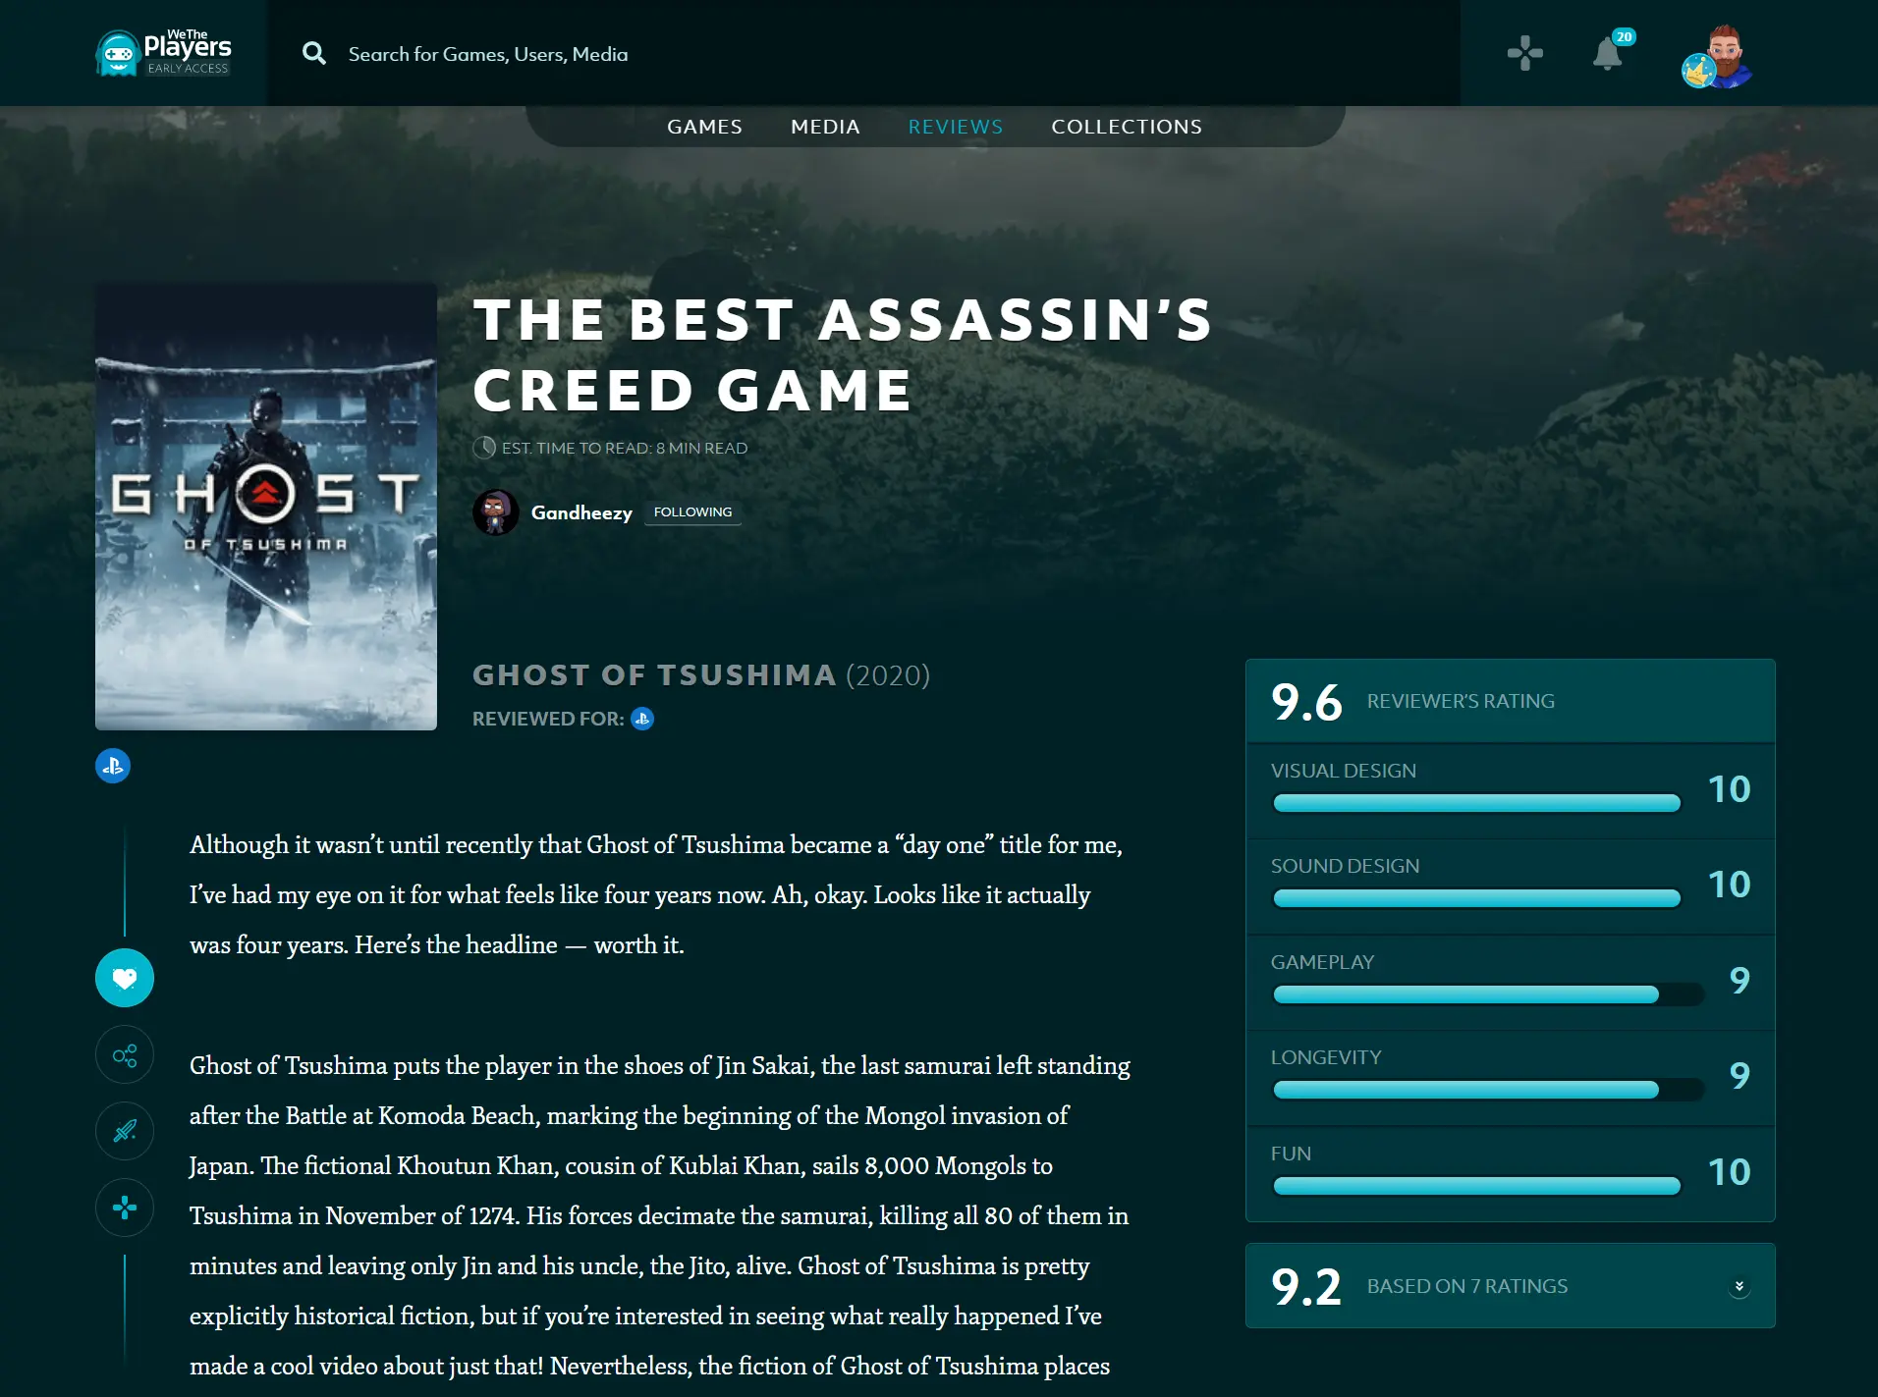Image resolution: width=1878 pixels, height=1397 pixels.
Task: Open the Reviews tab
Action: coord(956,127)
